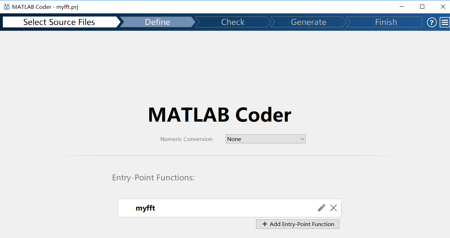This screenshot has width=450, height=238.
Task: Click the Numeric Conversion label
Action: click(x=186, y=139)
